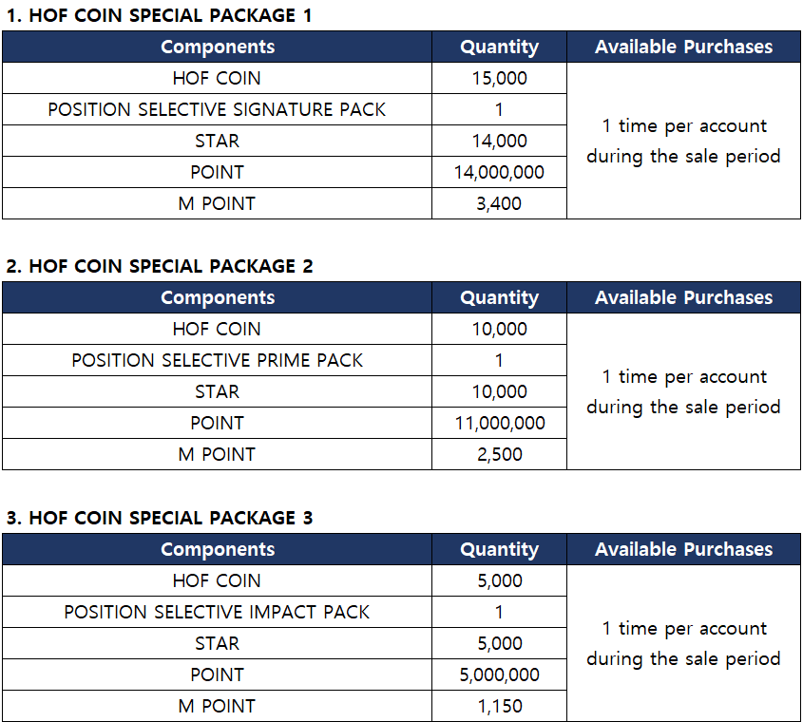Image resolution: width=803 pixels, height=722 pixels.
Task: Click the 10,000 HOF COIN quantity cell
Action: (x=499, y=329)
